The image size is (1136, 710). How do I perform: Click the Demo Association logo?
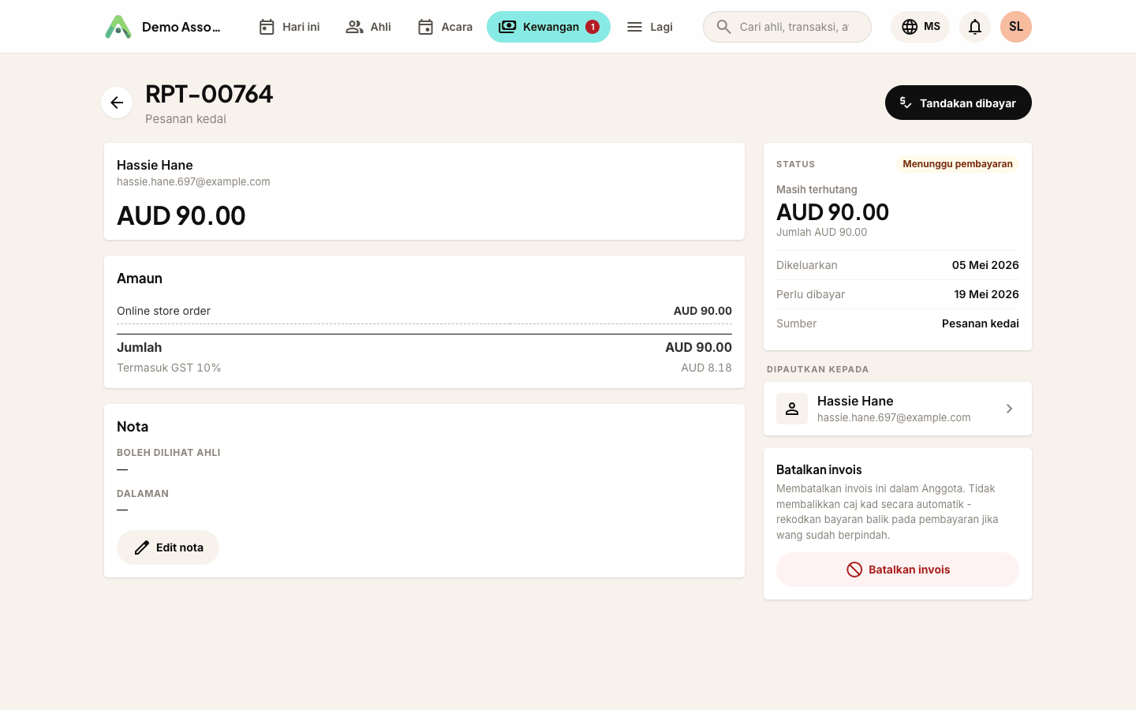[x=118, y=27]
